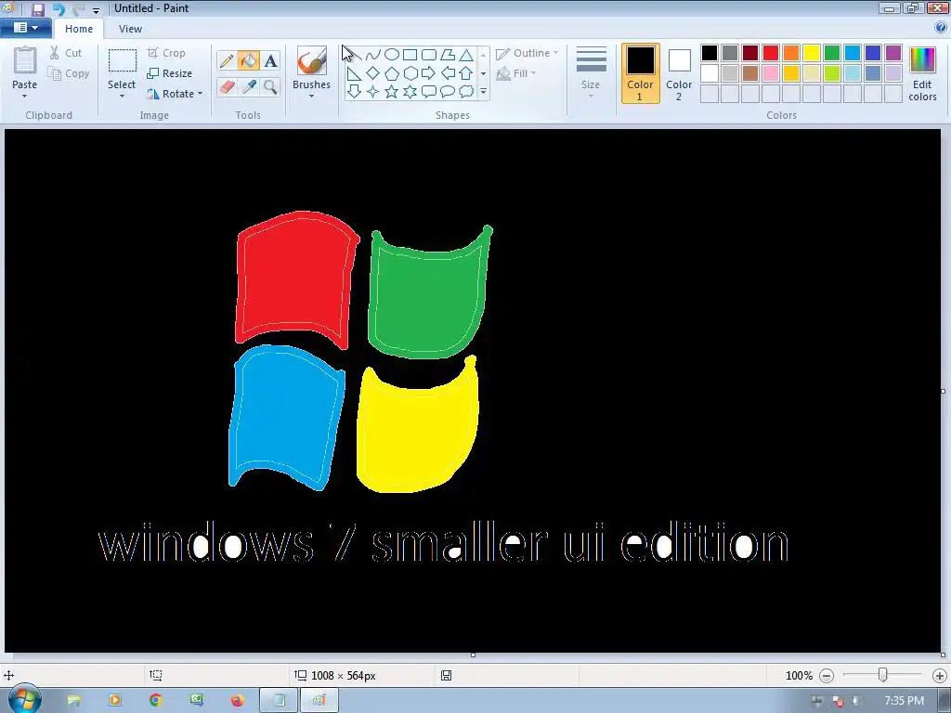Image resolution: width=951 pixels, height=713 pixels.
Task: Open the Customize Quick Access Toolbar dropdown
Action: pos(96,10)
